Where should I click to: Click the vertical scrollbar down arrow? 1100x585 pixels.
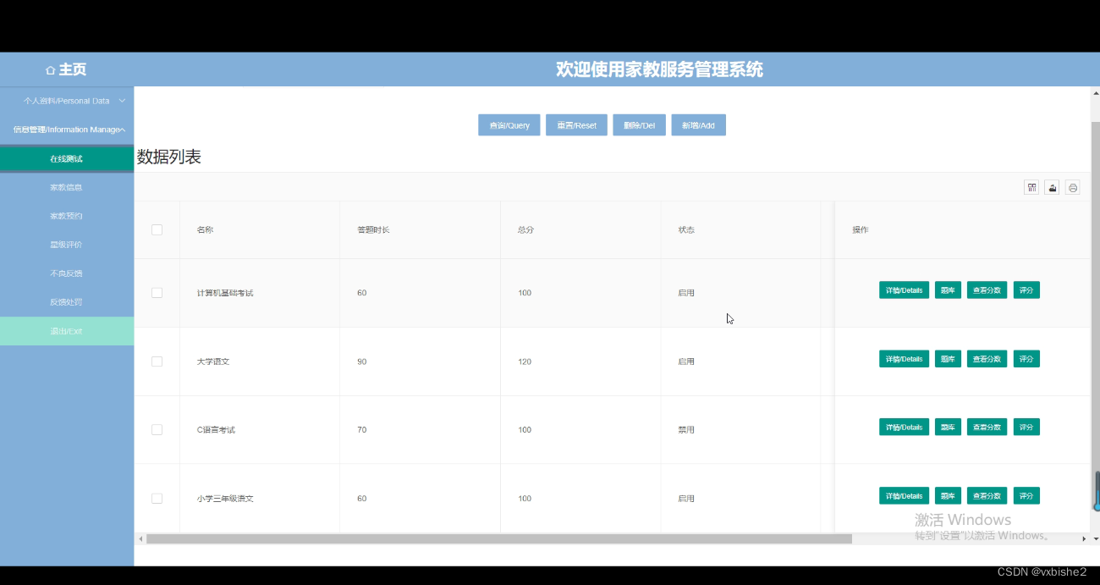[x=1096, y=538]
